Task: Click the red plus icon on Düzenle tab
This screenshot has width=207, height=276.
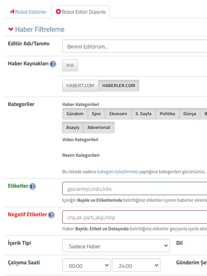Action: (58, 12)
